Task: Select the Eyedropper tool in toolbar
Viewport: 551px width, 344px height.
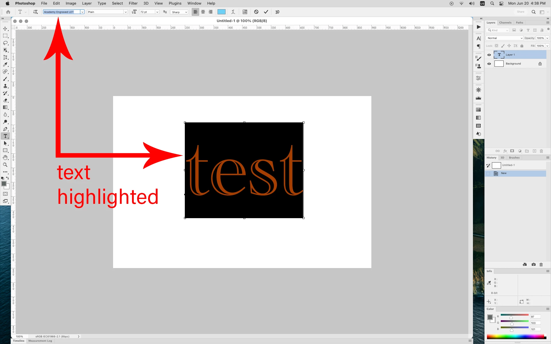Action: coord(5,64)
